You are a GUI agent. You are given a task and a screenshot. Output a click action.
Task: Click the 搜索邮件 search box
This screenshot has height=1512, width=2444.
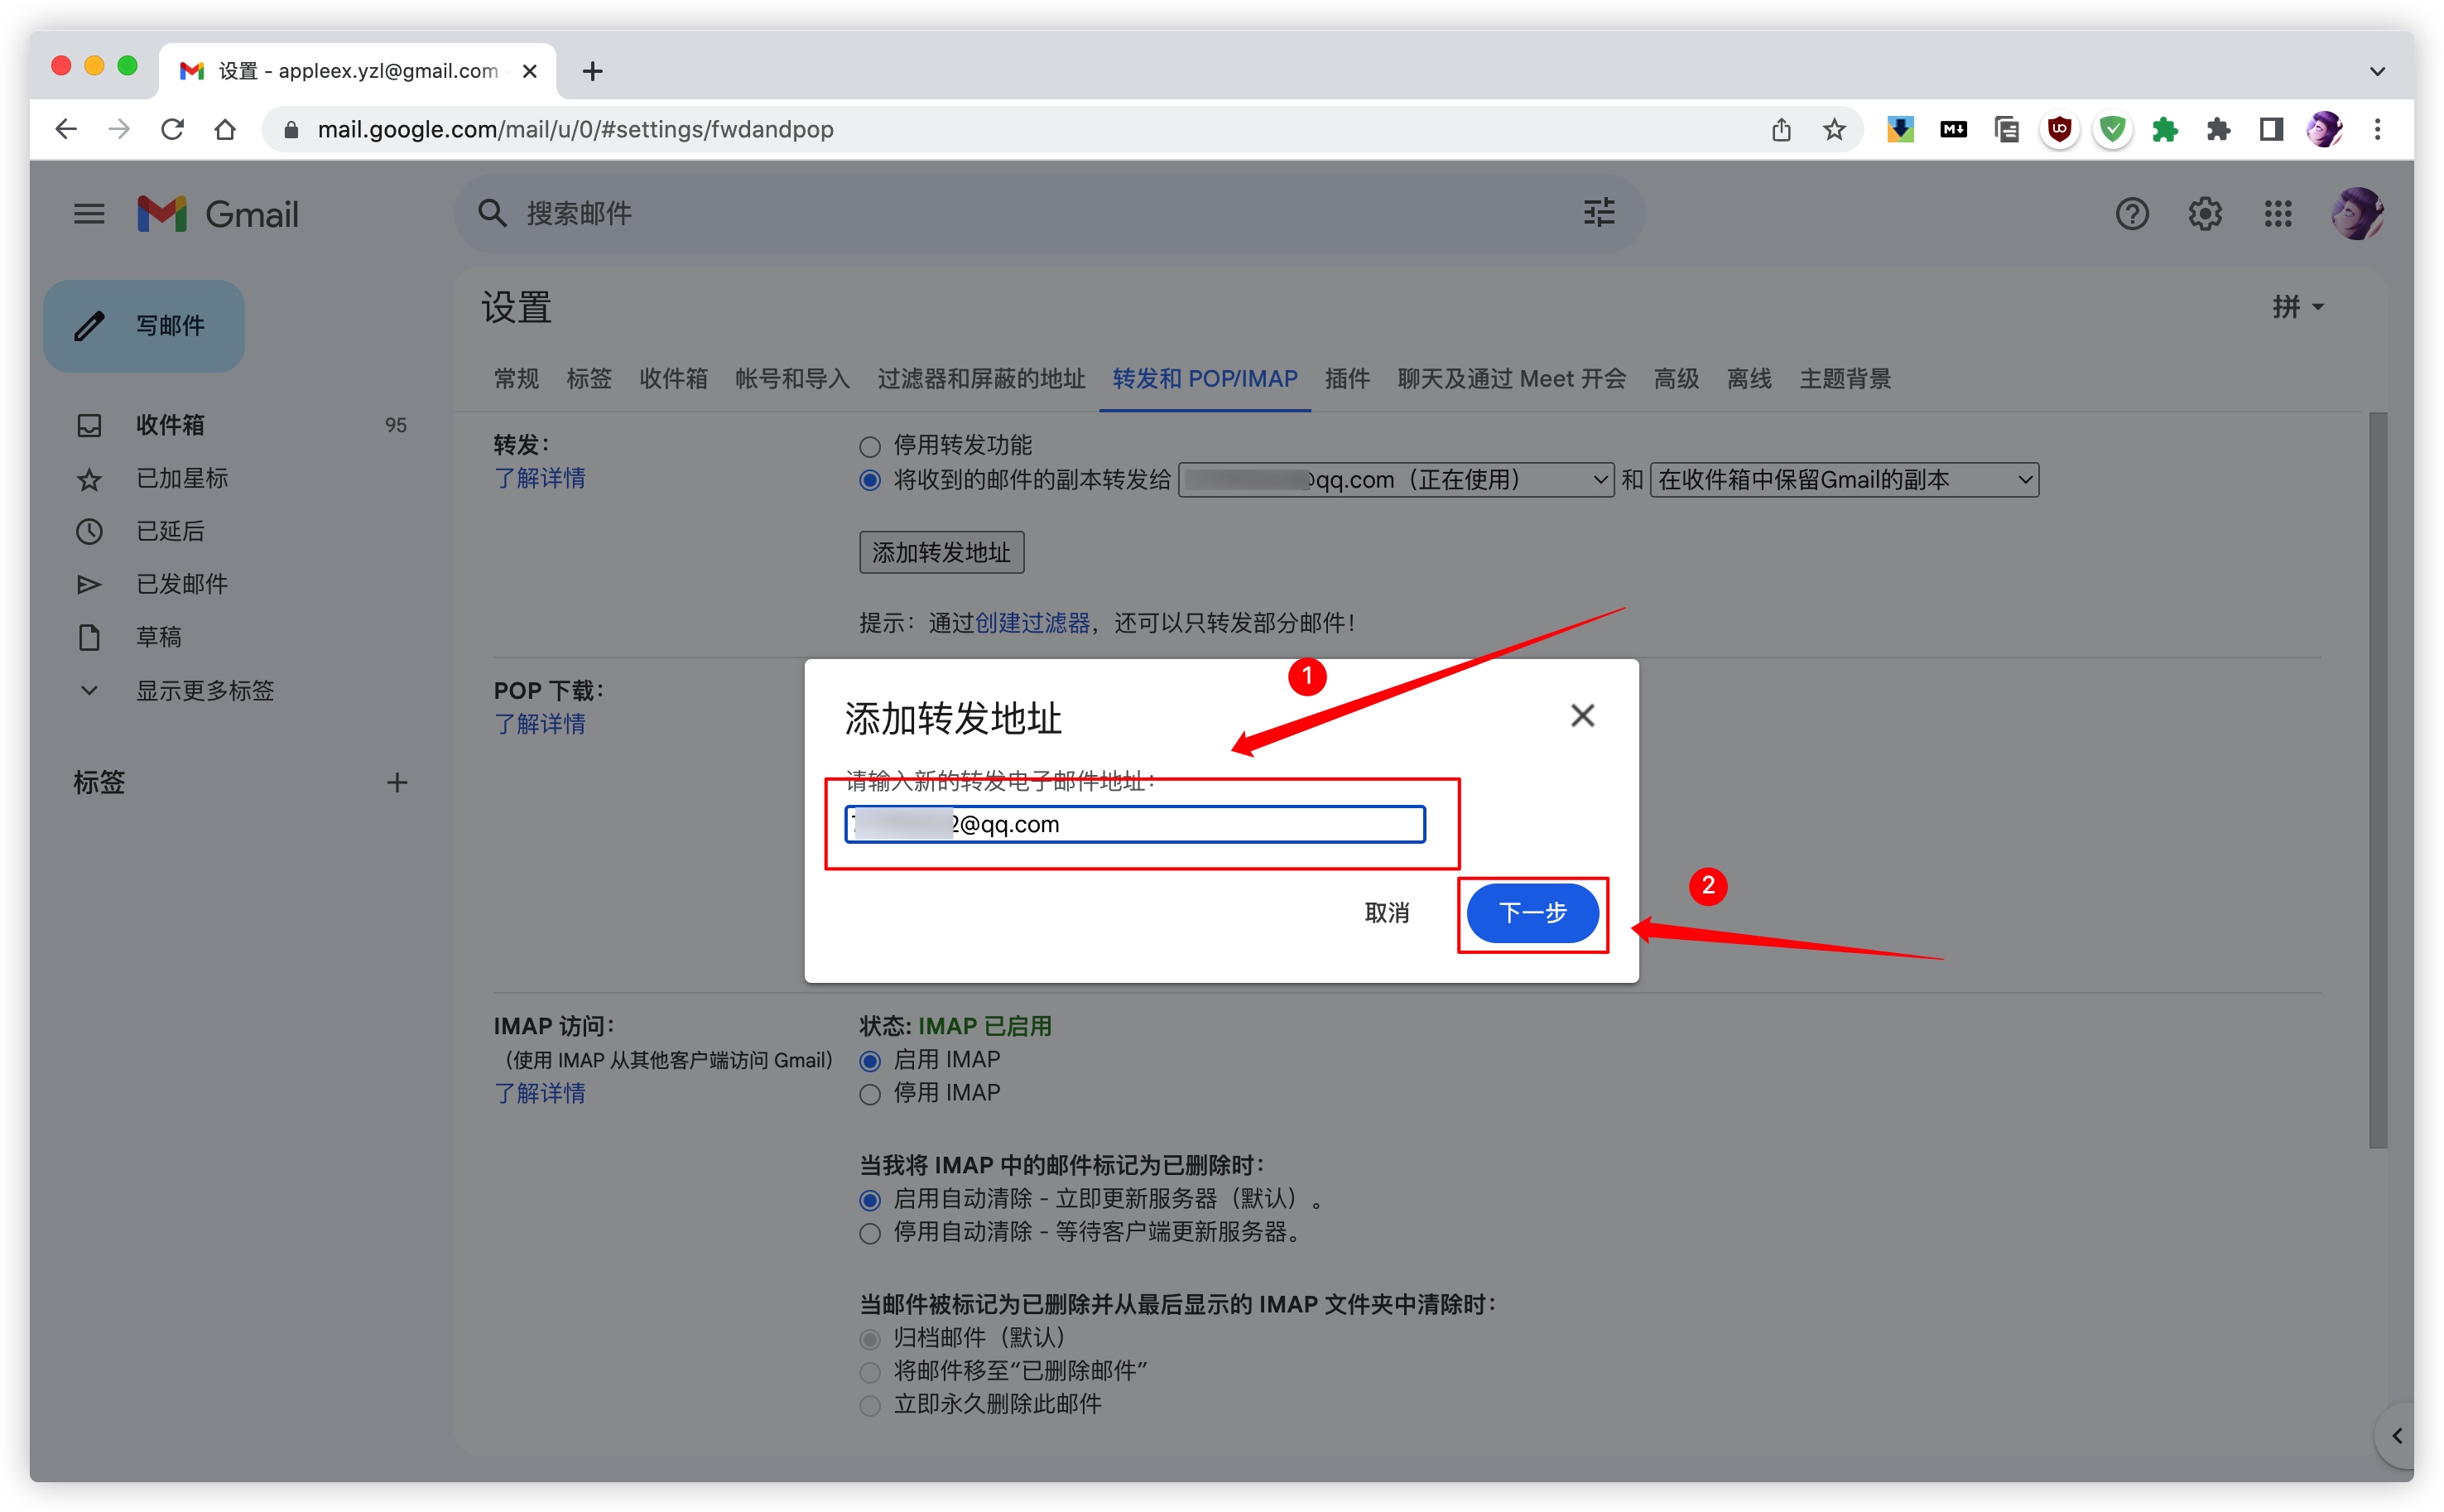click(1050, 213)
